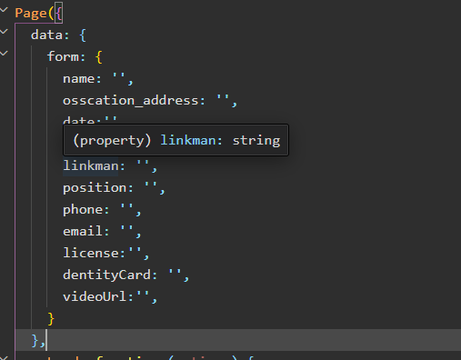Place cursor after data closing brace comma

point(46,340)
